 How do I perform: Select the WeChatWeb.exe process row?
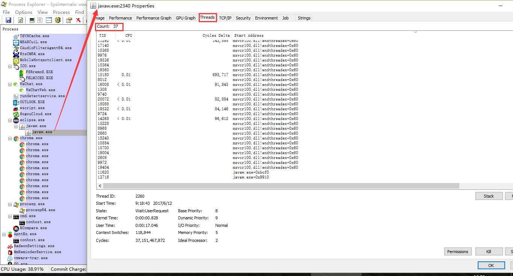(x=40, y=90)
